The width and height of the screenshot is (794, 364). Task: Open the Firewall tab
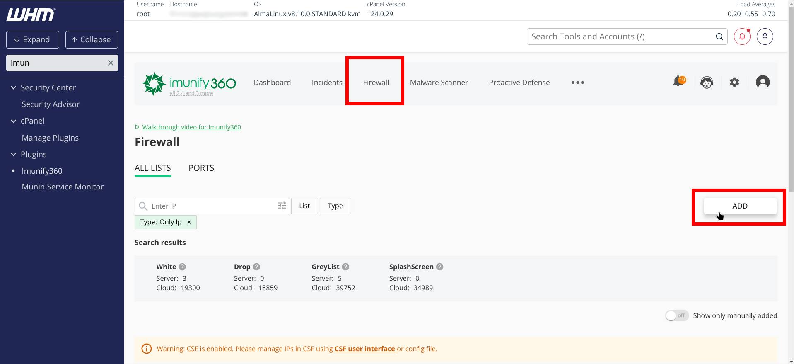(376, 83)
